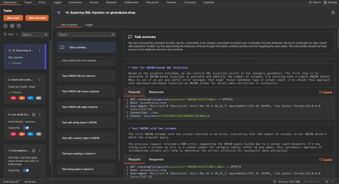
Task: Select Test UNION with six columns step
Action: point(86,76)
